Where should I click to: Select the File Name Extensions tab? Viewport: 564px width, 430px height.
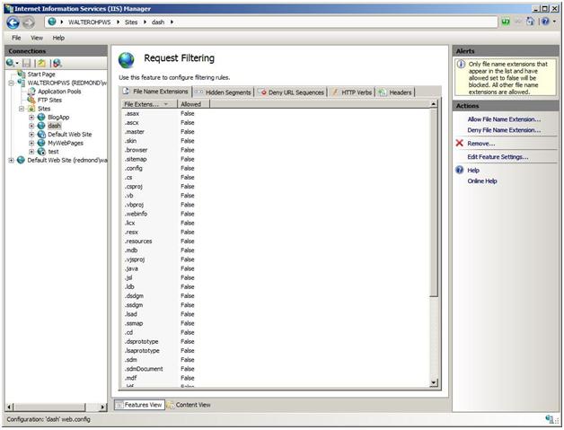155,92
